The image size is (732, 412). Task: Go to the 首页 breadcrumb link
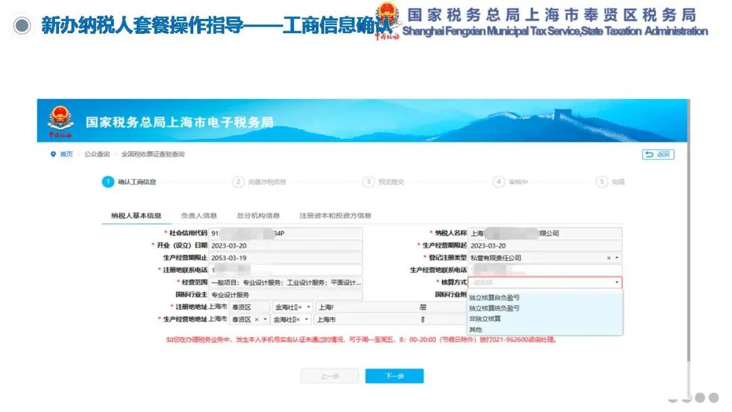66,154
